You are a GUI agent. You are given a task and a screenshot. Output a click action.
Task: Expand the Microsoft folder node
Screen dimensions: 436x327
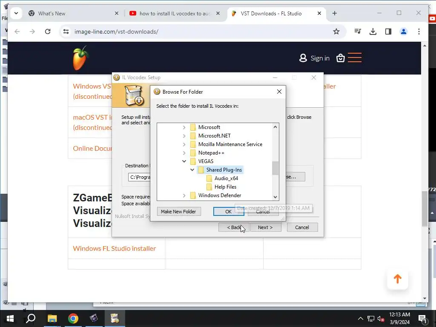coord(184,127)
